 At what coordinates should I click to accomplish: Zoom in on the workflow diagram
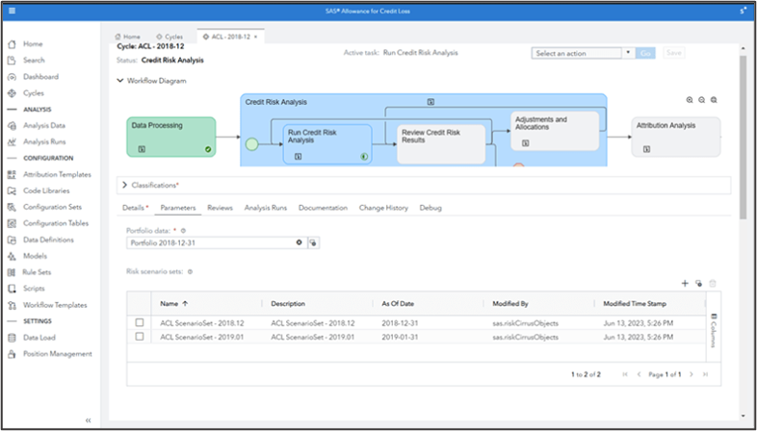click(690, 100)
